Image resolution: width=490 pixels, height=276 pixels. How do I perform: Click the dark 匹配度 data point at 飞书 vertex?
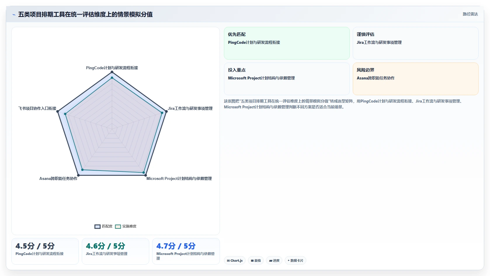pyautogui.click(x=58, y=111)
